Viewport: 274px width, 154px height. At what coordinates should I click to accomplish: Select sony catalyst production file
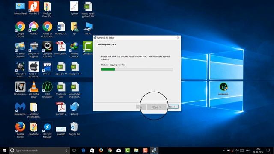coord(74,90)
